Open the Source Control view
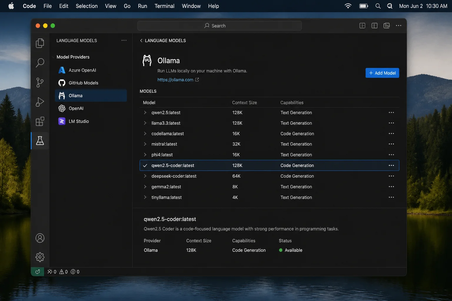The height and width of the screenshot is (301, 452). 40,82
